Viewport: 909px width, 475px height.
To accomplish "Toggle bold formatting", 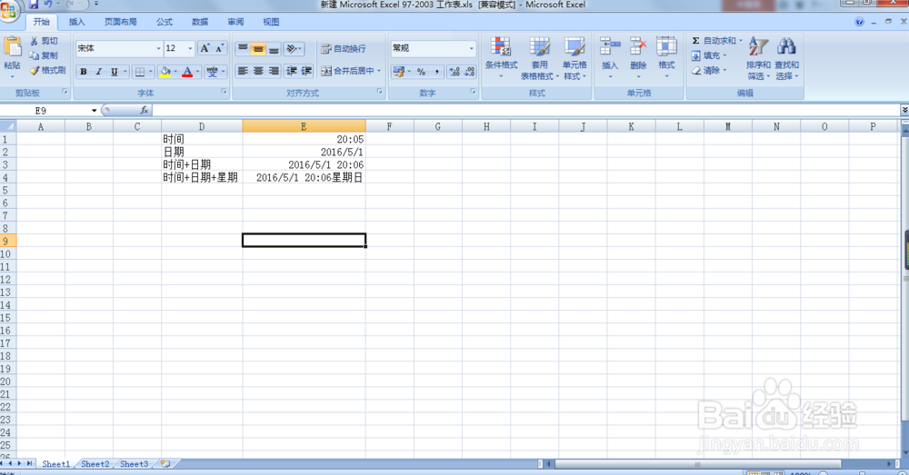I will tap(84, 72).
